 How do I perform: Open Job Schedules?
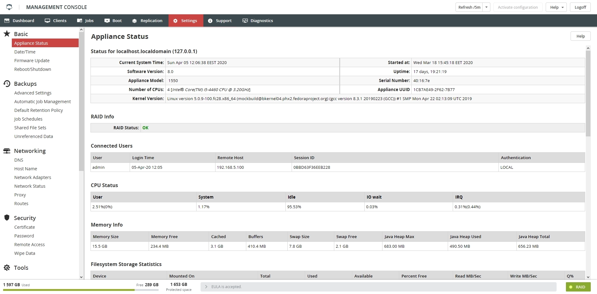pos(28,119)
